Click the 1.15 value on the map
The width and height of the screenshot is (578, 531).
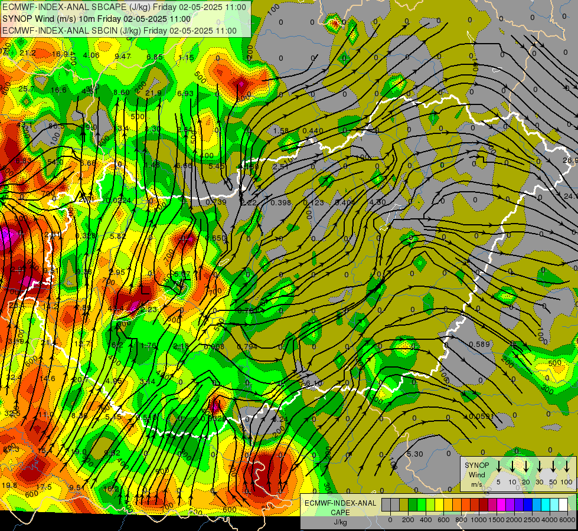click(x=186, y=57)
